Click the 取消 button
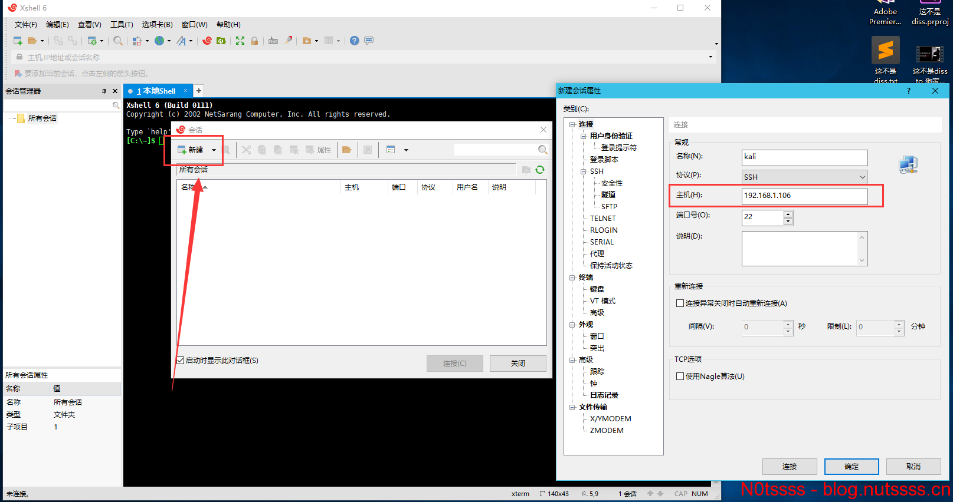953x502 pixels. coord(913,467)
